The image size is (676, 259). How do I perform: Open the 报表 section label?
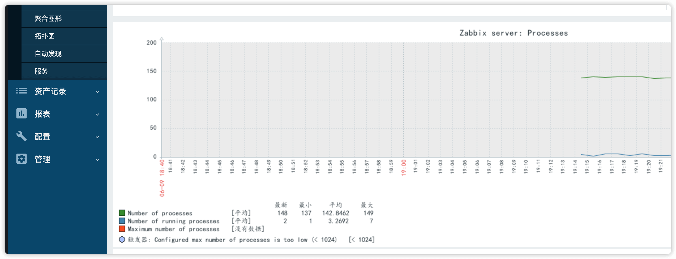pyautogui.click(x=42, y=114)
